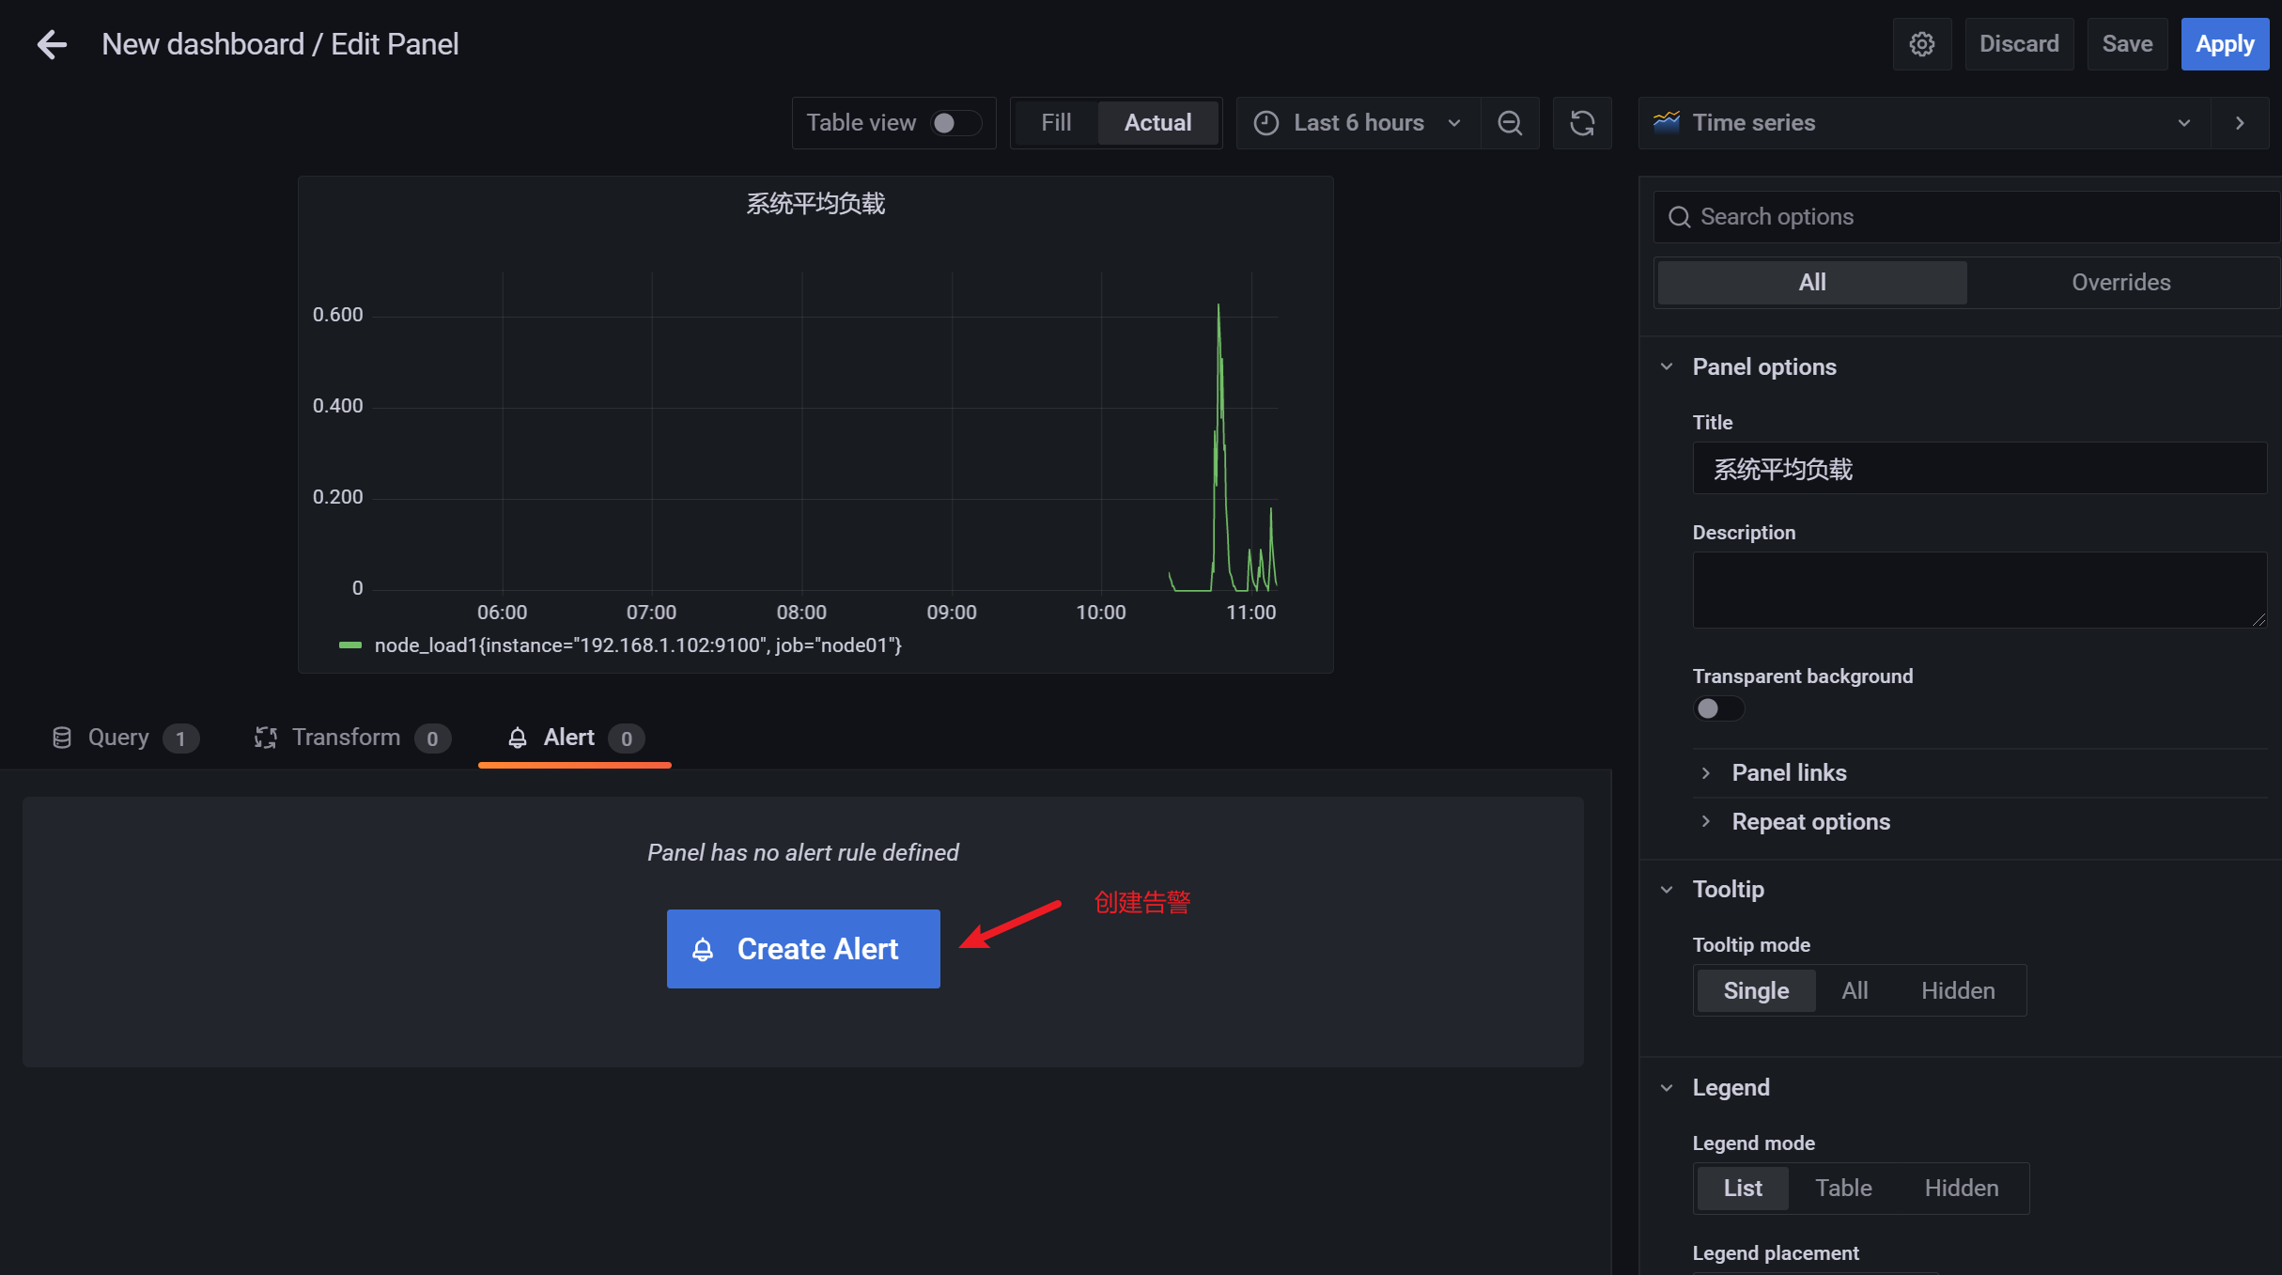Click the clock icon in time picker
The image size is (2282, 1275).
coord(1266,123)
